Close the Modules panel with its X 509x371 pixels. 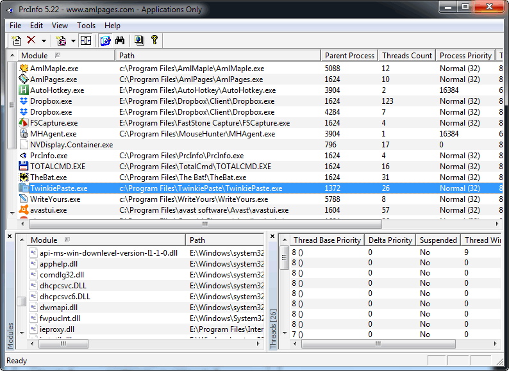click(10, 236)
